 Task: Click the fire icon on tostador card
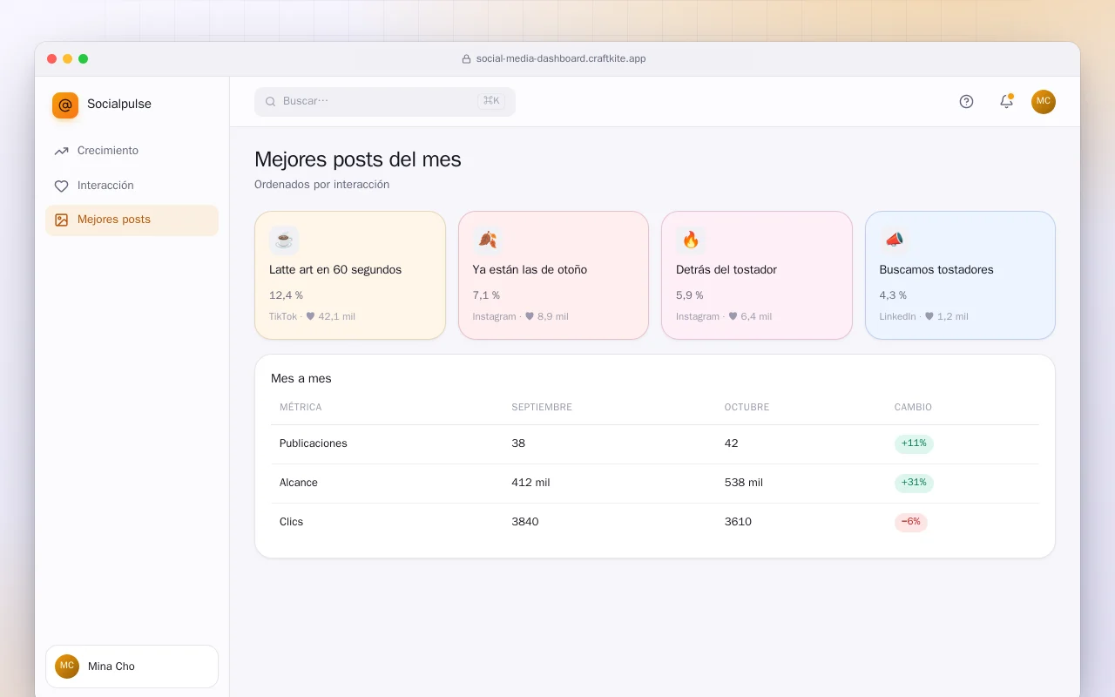[x=691, y=240]
